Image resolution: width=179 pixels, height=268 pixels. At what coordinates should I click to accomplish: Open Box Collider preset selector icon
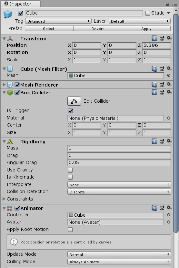(x=162, y=92)
